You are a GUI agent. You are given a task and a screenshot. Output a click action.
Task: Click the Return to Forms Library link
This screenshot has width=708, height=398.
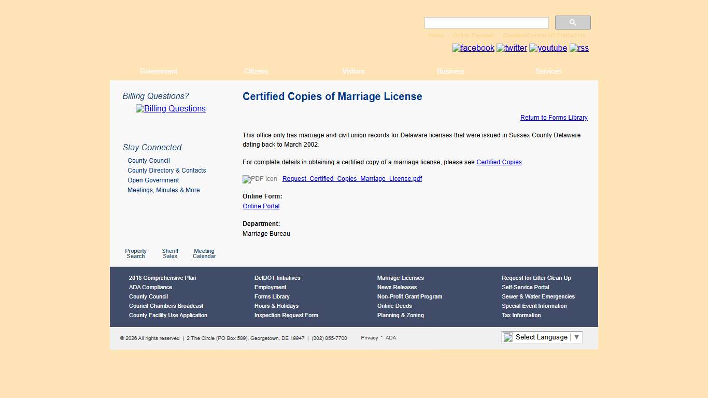click(554, 118)
